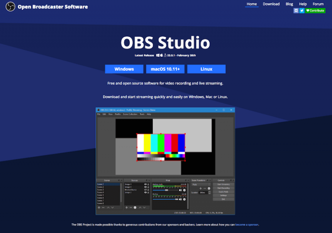332x233 pixels.
Task: Click Studio Mode in Controls dock
Action: pyautogui.click(x=223, y=192)
